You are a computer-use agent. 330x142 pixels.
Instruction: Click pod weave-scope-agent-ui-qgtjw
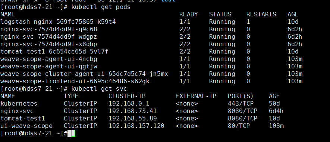pos(49,67)
